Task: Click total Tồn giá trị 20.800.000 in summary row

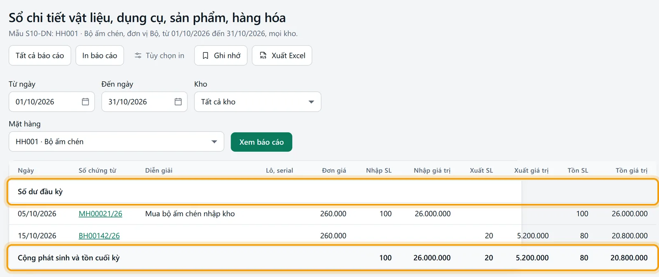Action: click(x=629, y=258)
